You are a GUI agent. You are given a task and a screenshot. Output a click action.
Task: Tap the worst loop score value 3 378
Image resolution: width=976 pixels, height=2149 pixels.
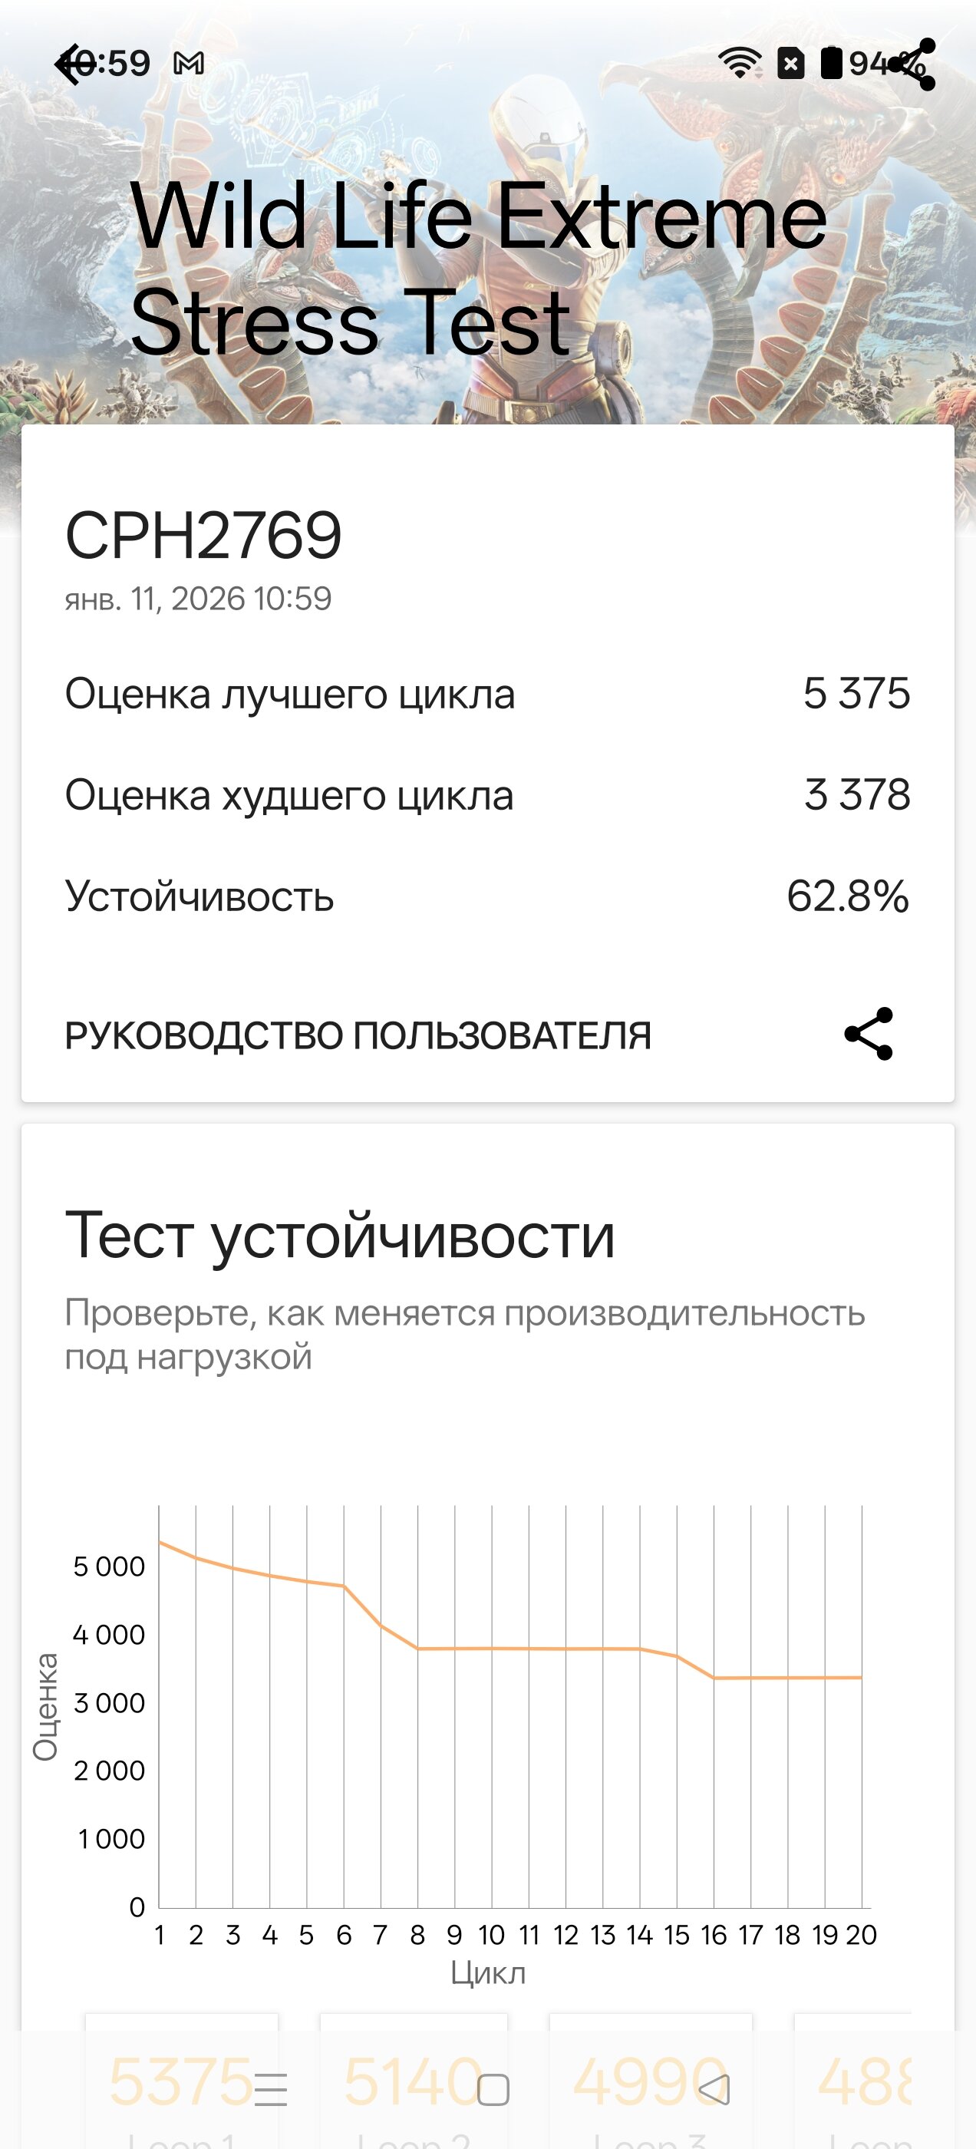(857, 794)
